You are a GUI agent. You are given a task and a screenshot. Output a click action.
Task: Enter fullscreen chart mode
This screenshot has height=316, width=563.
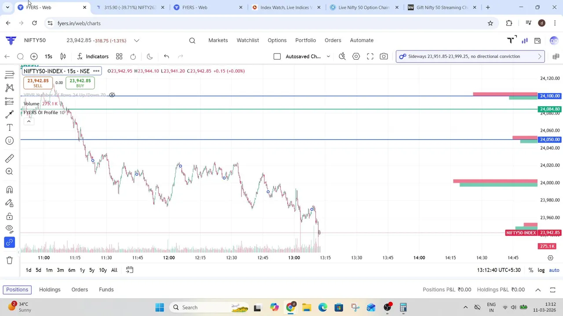[x=370, y=56]
